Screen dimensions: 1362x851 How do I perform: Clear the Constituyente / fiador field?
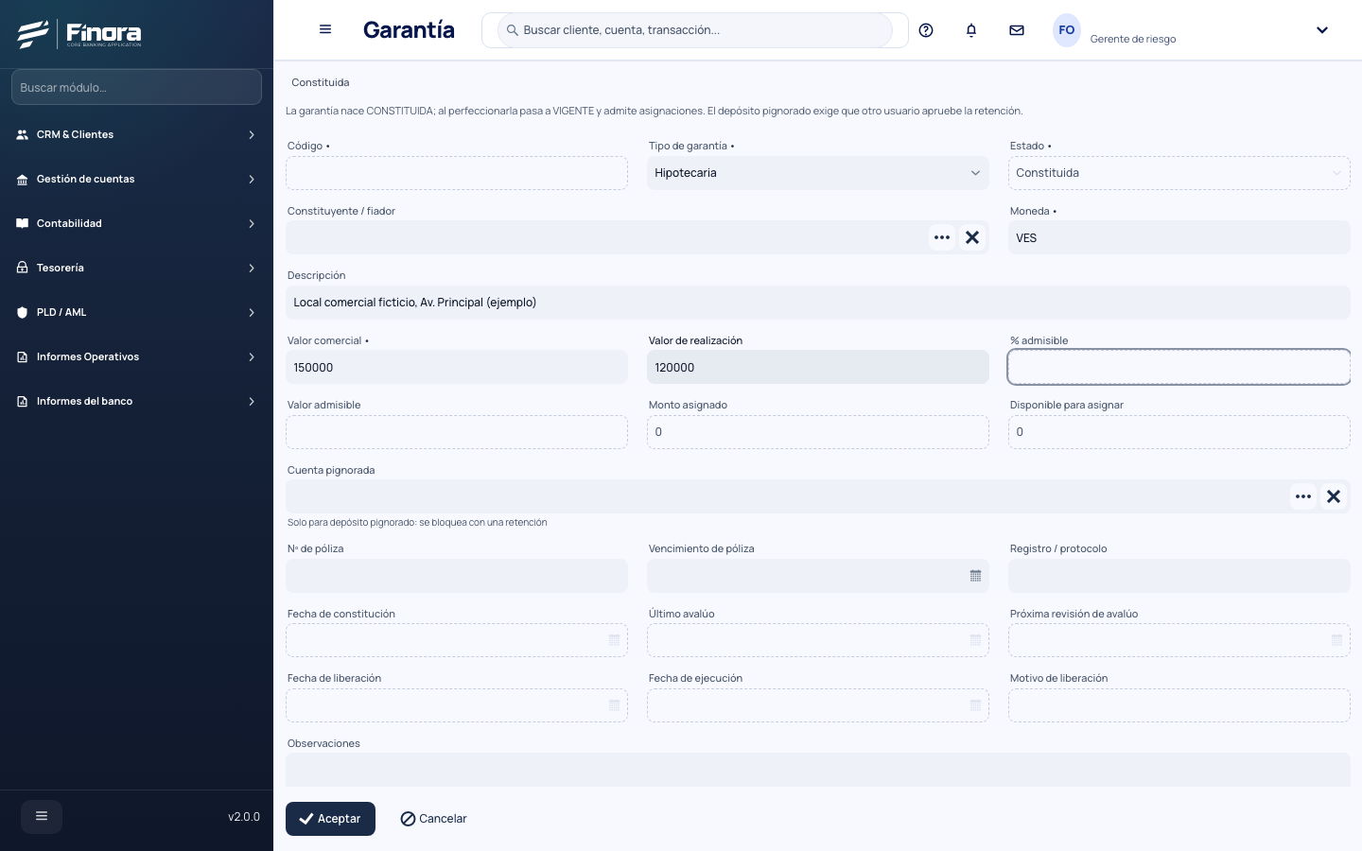(972, 237)
